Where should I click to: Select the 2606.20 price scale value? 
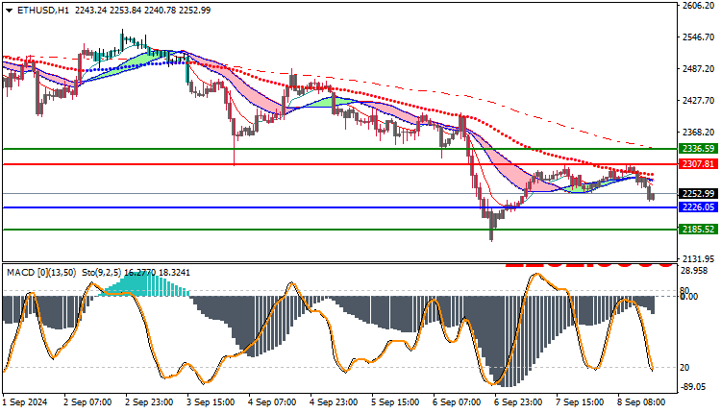(699, 6)
